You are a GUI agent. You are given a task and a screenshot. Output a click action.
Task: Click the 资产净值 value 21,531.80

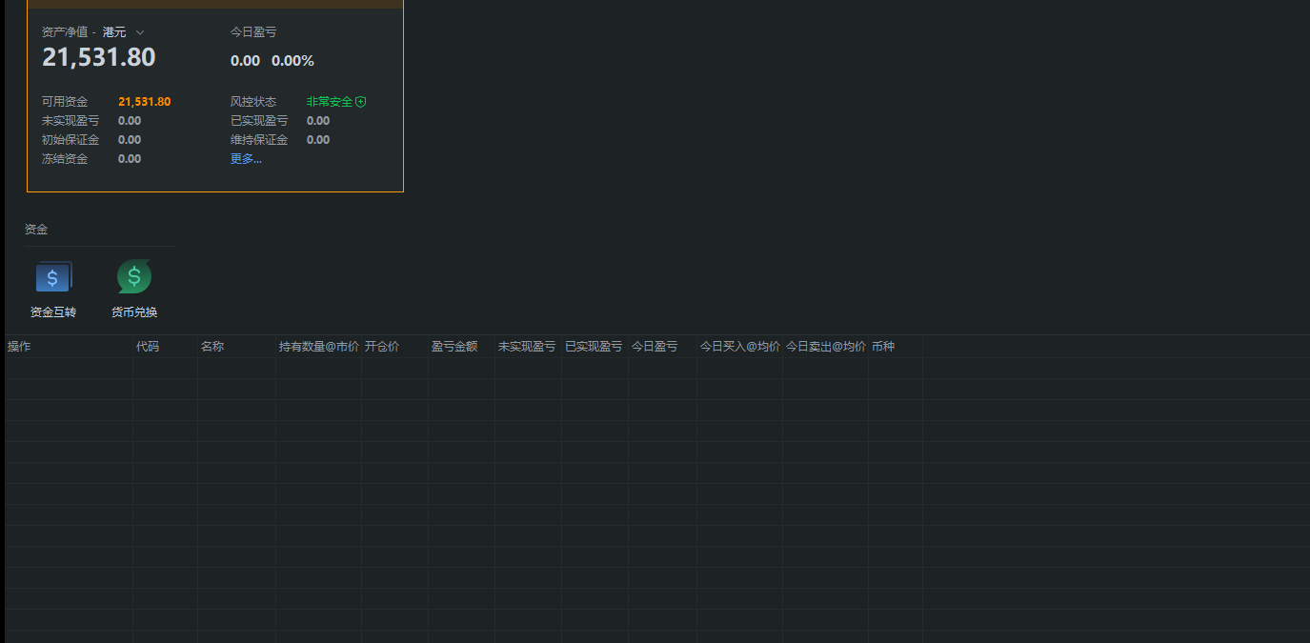point(99,57)
